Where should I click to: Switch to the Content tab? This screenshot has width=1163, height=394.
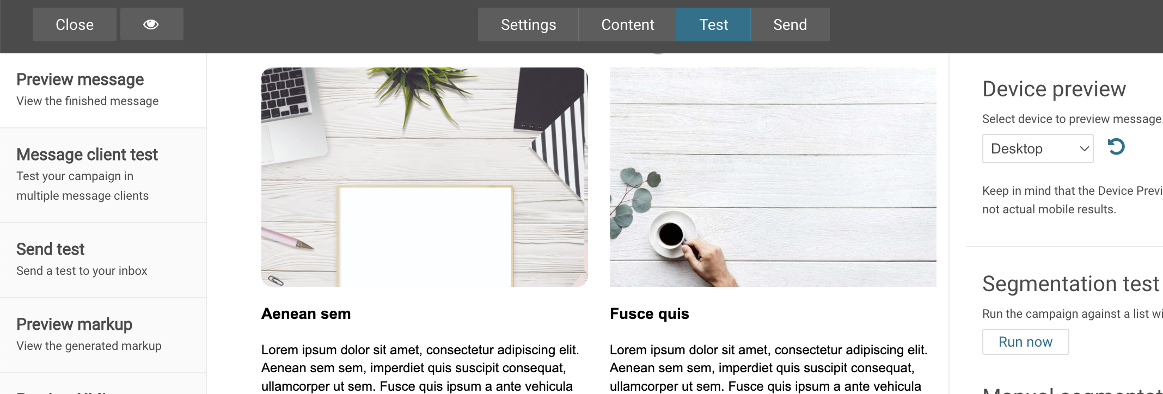coord(627,24)
